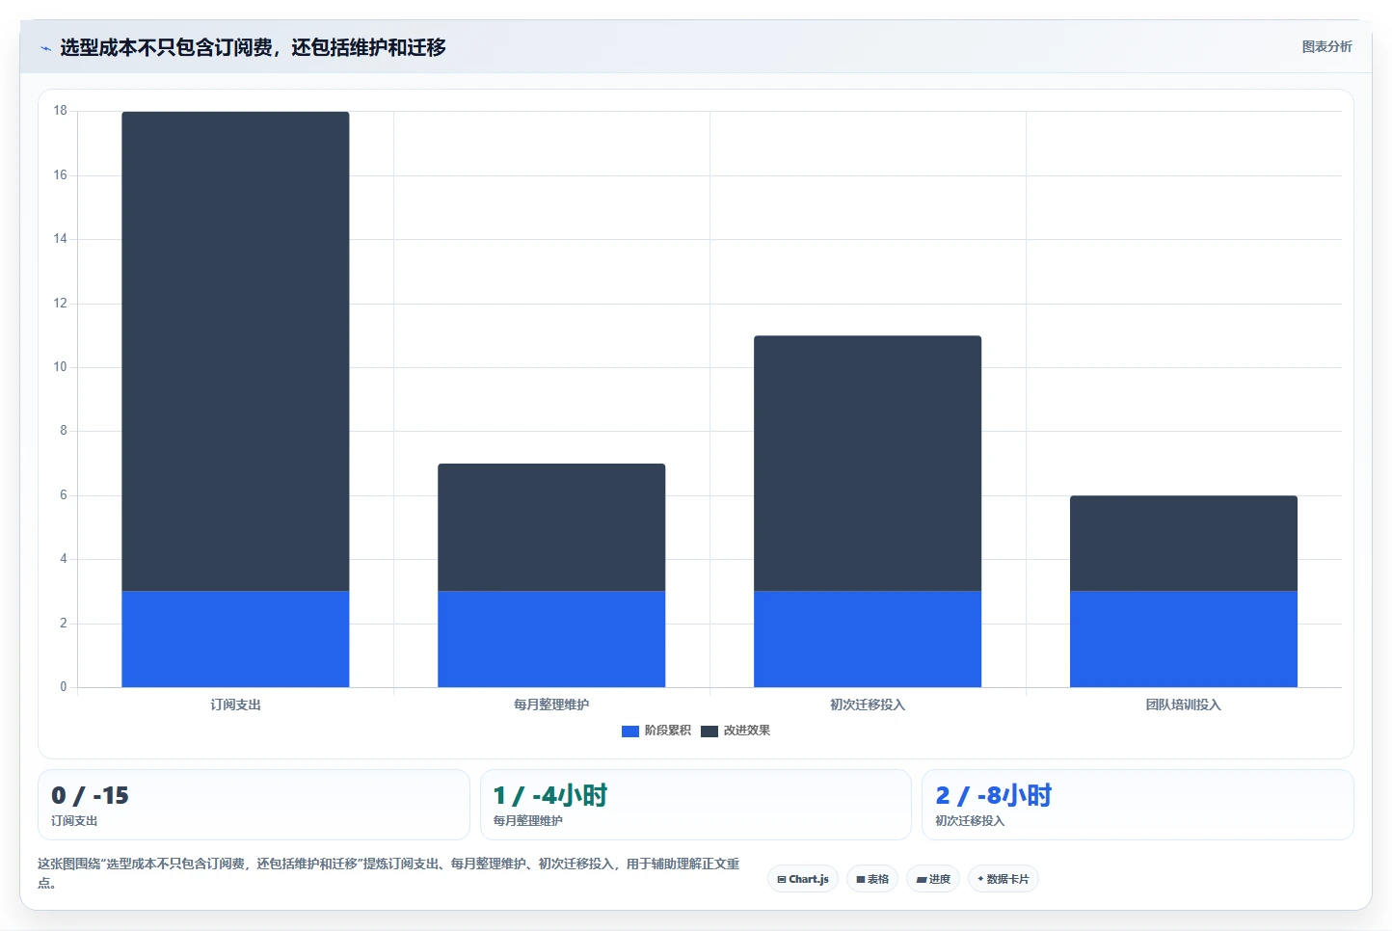The height and width of the screenshot is (931, 1392).
Task: Click the y-axis value 10
Action: tap(60, 367)
